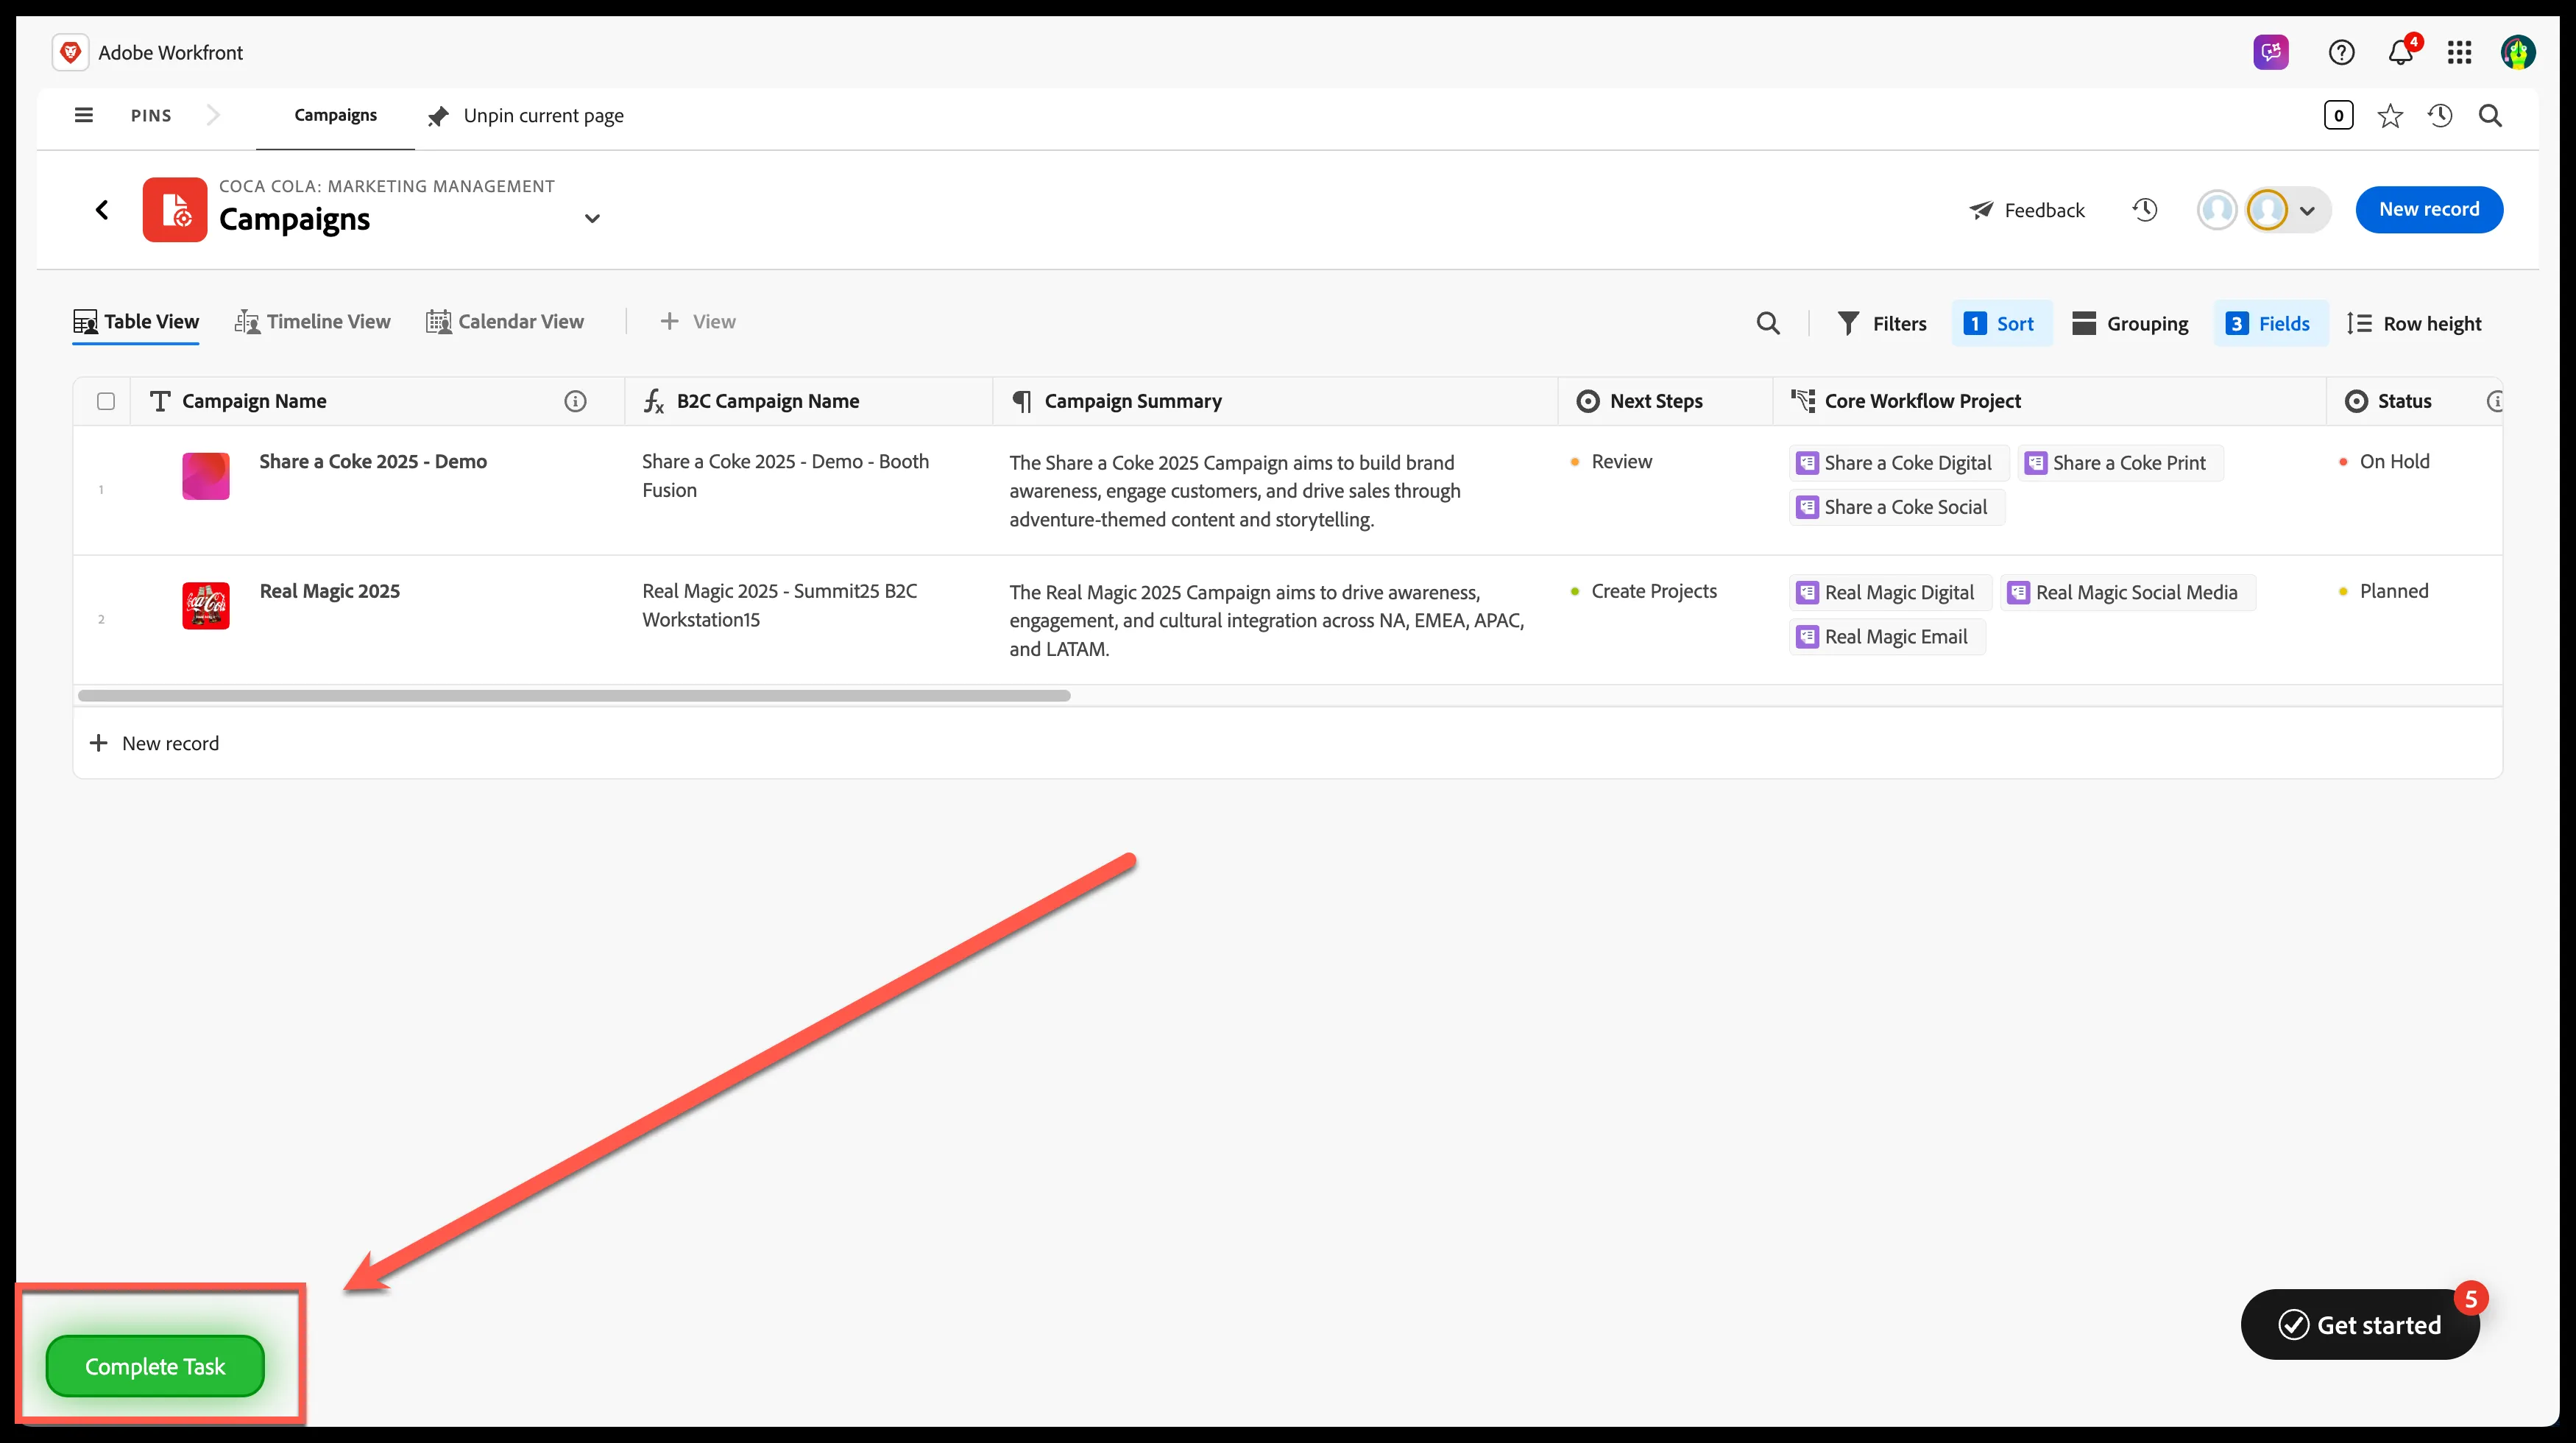This screenshot has height=1443, width=2576.
Task: Open recent items clock in navigation bar
Action: (x=2440, y=116)
